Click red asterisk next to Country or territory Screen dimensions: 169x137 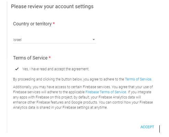[54, 23]
